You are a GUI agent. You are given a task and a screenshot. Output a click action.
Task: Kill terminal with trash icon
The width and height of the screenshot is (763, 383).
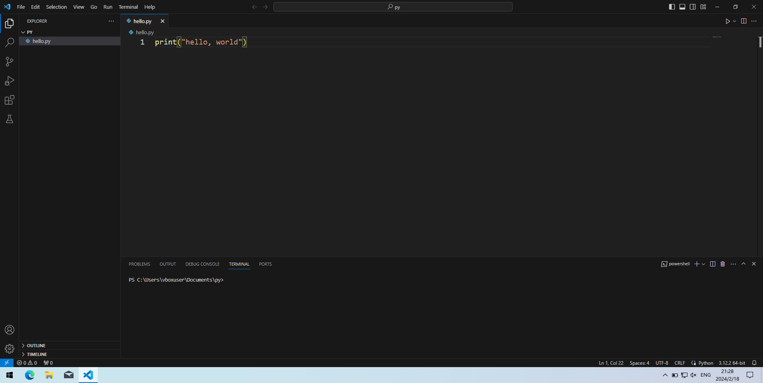tap(723, 264)
